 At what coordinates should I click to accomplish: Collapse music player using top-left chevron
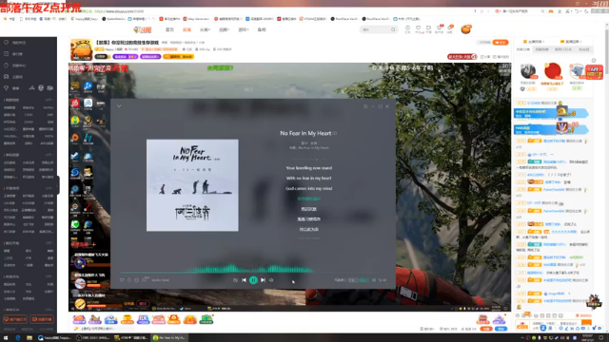click(x=119, y=105)
